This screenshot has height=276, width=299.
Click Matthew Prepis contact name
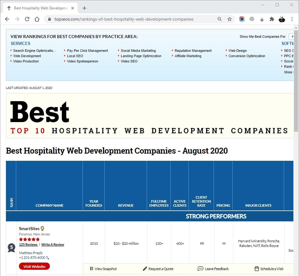(31, 253)
